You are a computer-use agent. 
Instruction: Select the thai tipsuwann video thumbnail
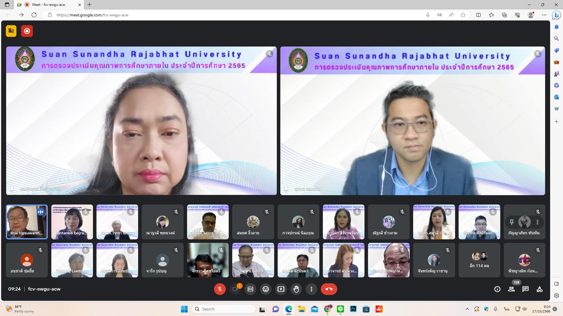pyautogui.click(x=27, y=222)
